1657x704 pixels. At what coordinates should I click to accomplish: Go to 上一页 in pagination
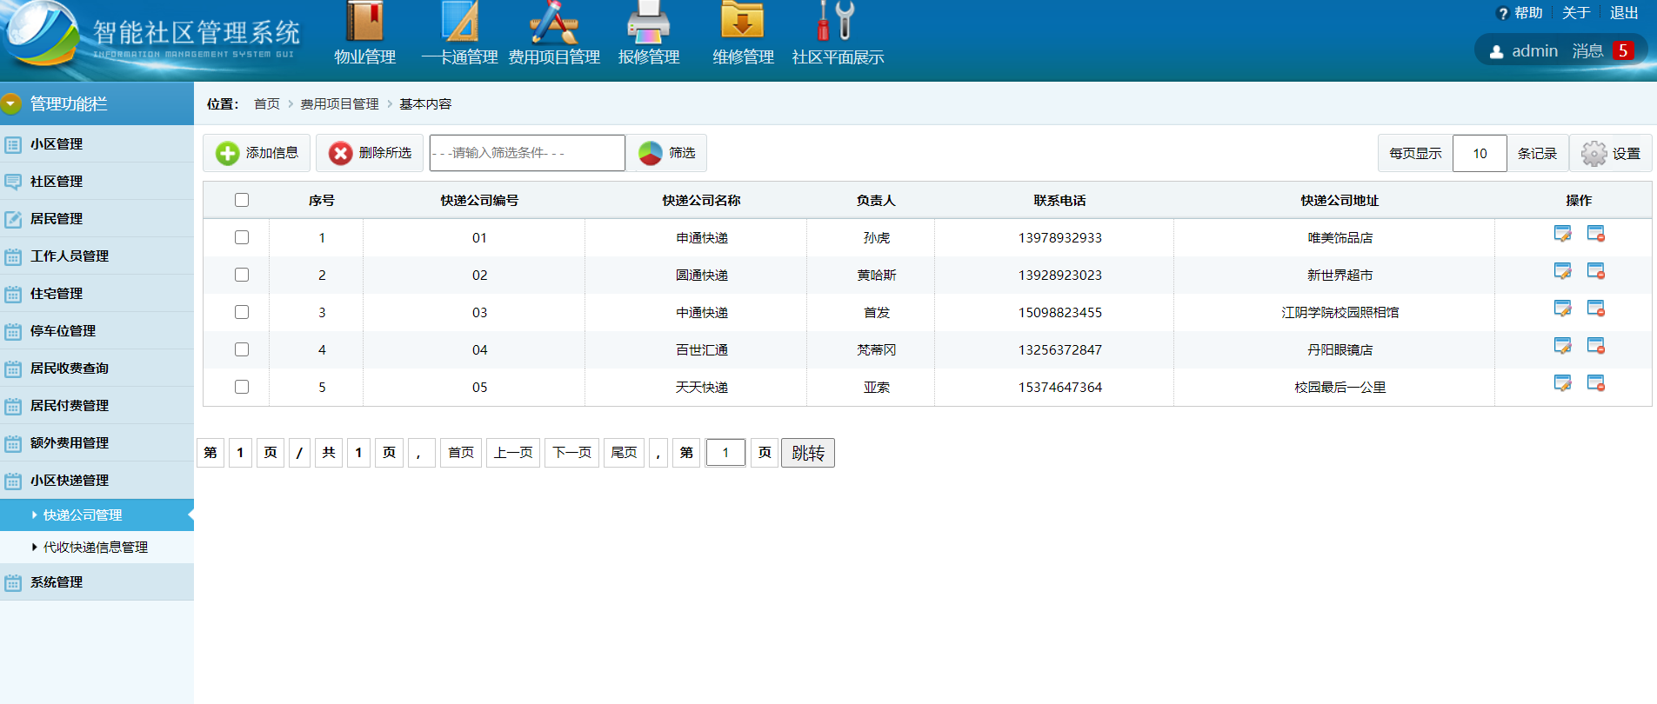point(513,453)
